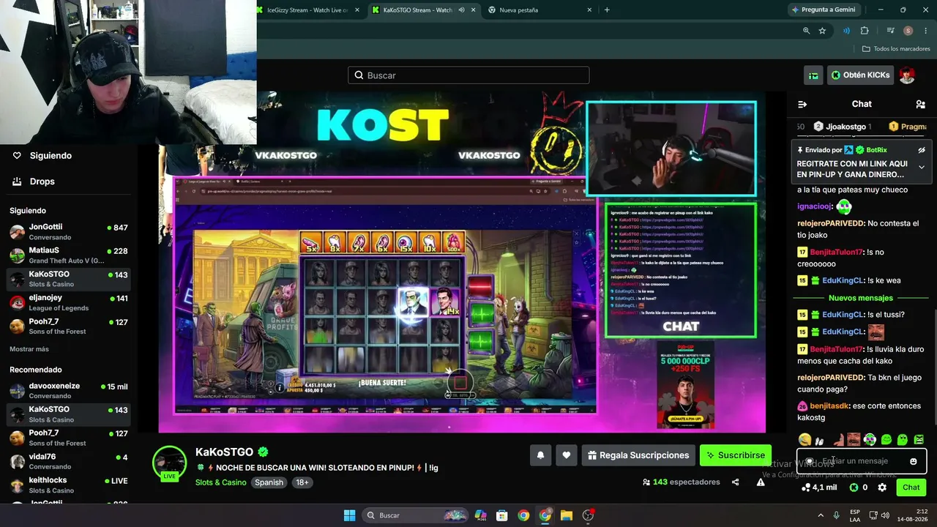Follow the channel with the heart icon

566,455
